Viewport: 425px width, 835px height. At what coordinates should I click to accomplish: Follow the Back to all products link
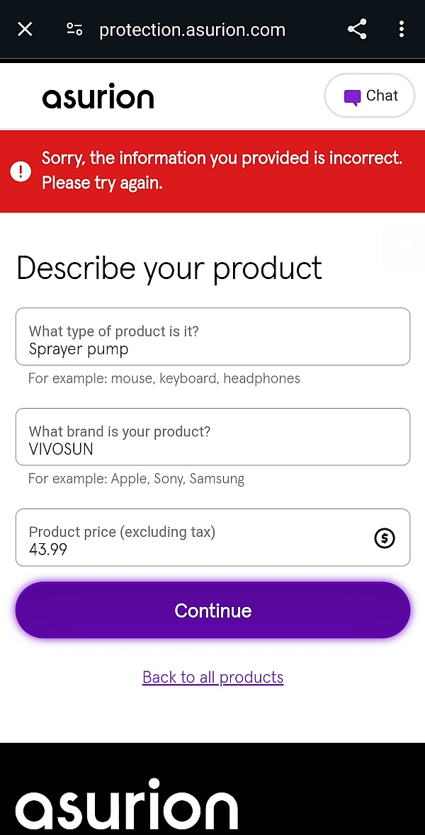pos(212,677)
